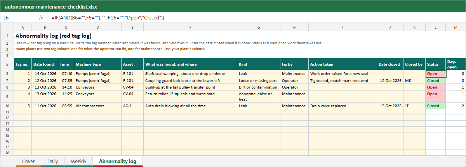Open the Cover sheet tab
The image size is (466, 167).
coord(28,161)
